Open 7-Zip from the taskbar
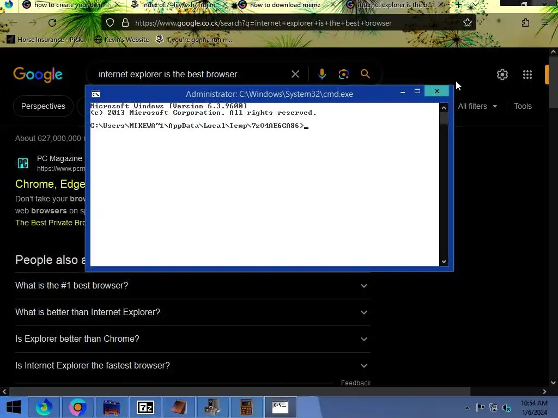Screen dimensions: 558x418 coord(145,407)
